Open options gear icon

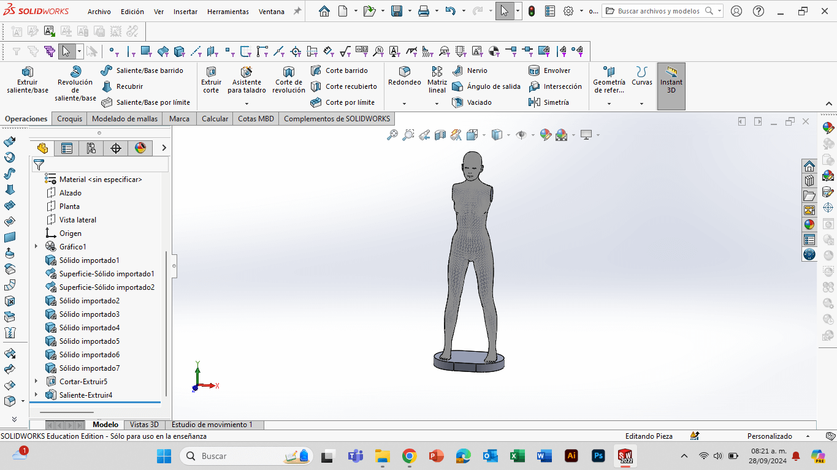[568, 11]
